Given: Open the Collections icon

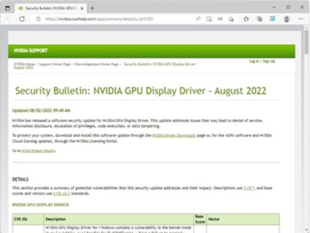Looking at the screenshot, I should coord(259,19).
